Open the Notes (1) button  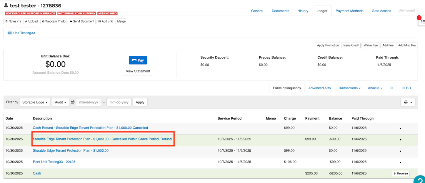point(13,21)
